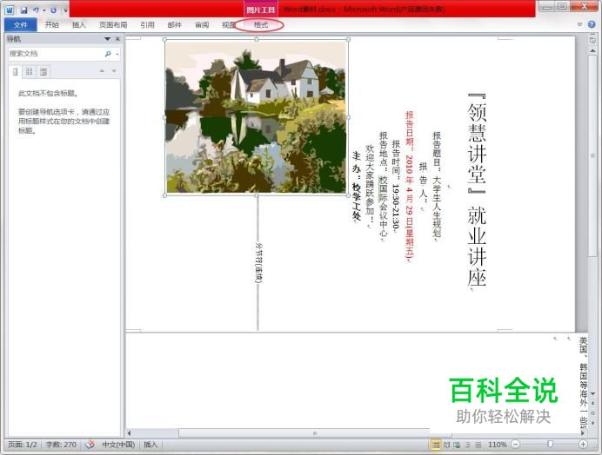Click the picture's top-middle resize handle

coord(257,39)
